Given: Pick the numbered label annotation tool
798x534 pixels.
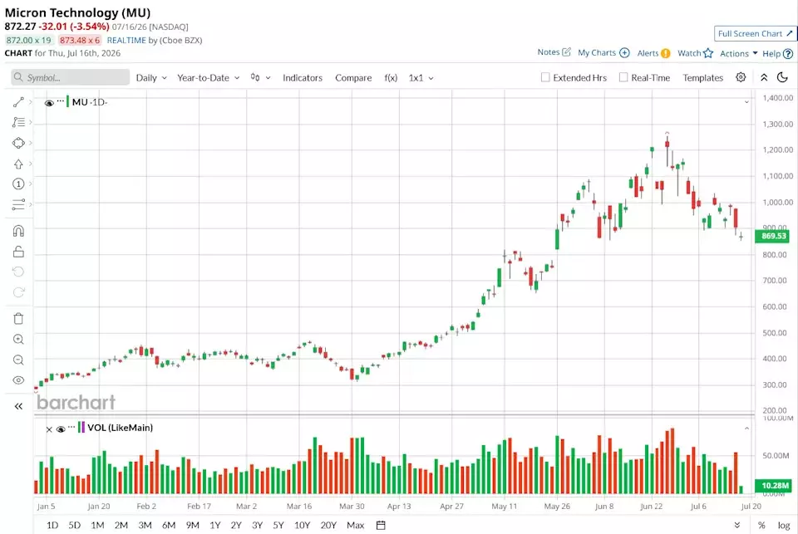Looking at the screenshot, I should 18,184.
